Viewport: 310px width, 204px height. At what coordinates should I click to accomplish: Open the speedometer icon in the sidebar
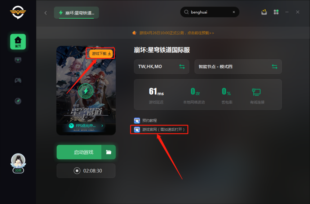[18, 101]
